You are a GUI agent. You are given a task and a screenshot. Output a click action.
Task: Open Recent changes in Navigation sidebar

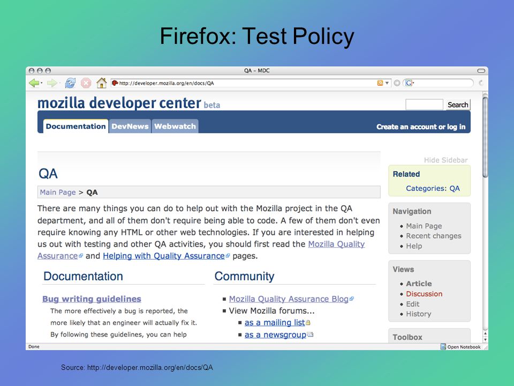[433, 236]
